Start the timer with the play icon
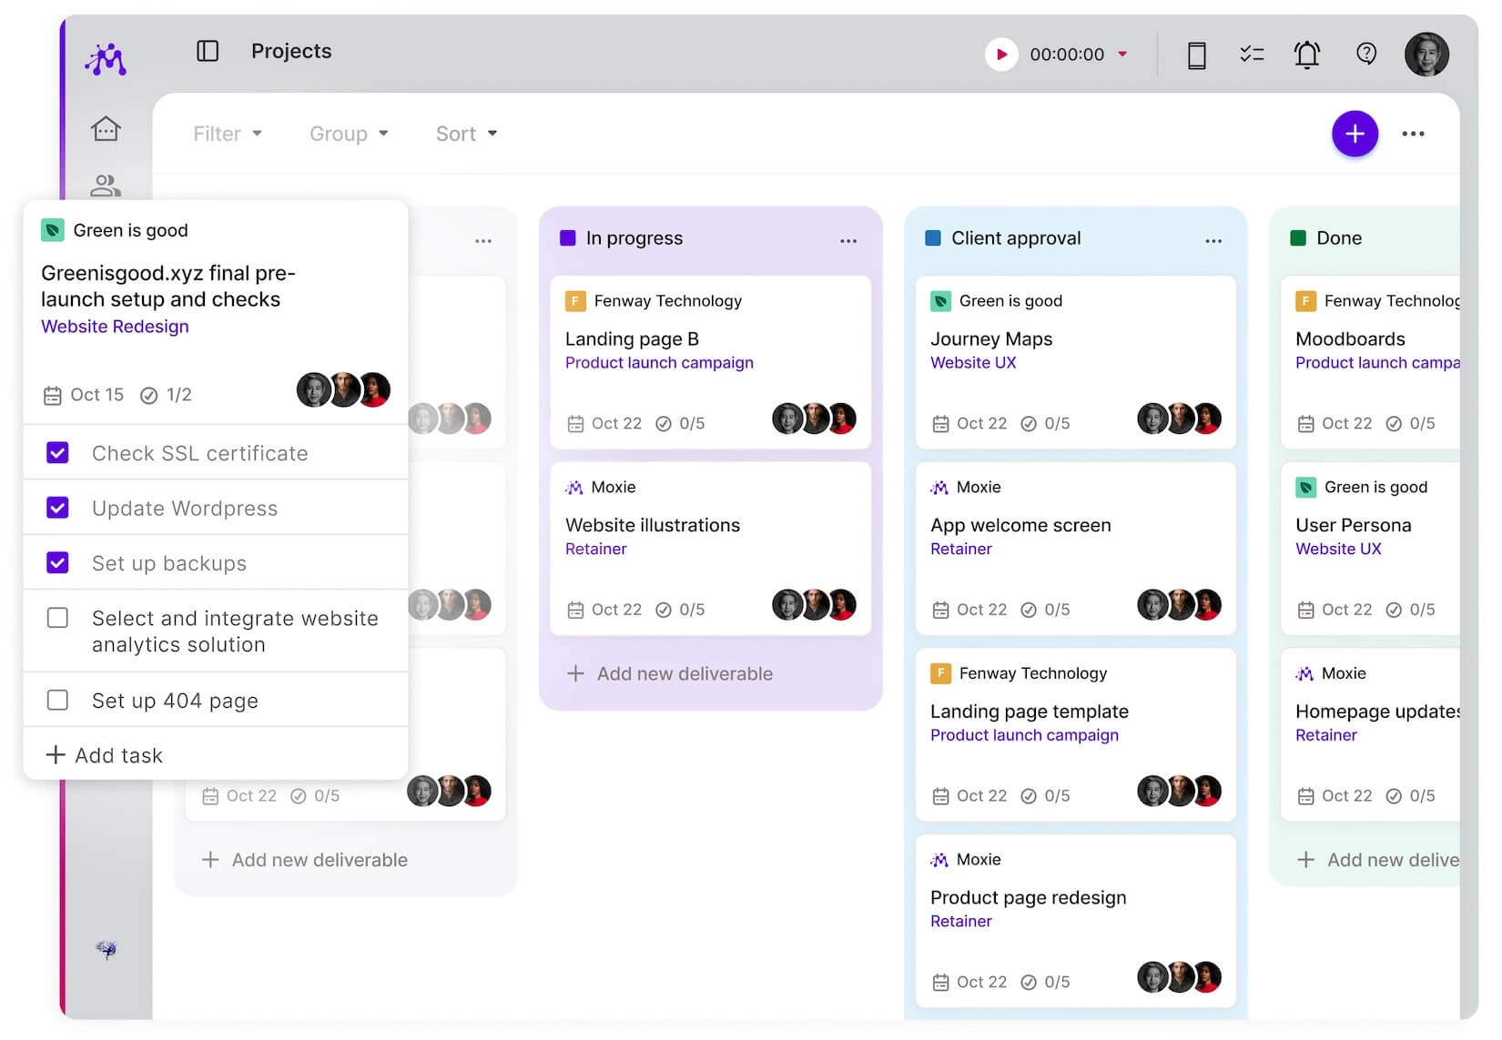1502x1040 pixels. click(1001, 54)
